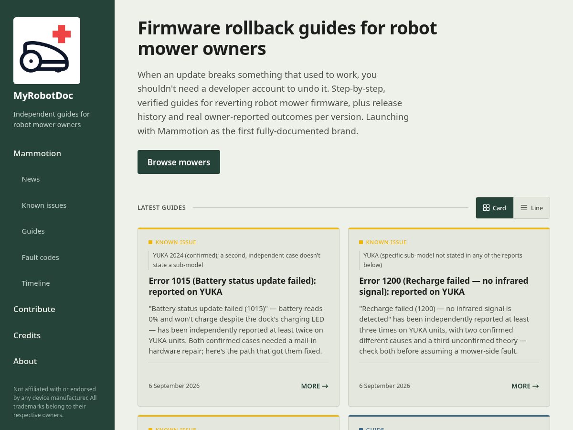This screenshot has width=573, height=430.
Task: Open the Credits page
Action: (x=27, y=335)
